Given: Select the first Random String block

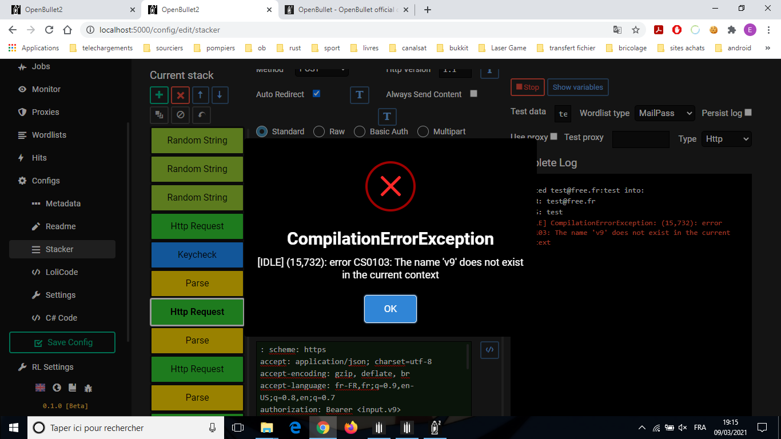Looking at the screenshot, I should click(x=197, y=141).
